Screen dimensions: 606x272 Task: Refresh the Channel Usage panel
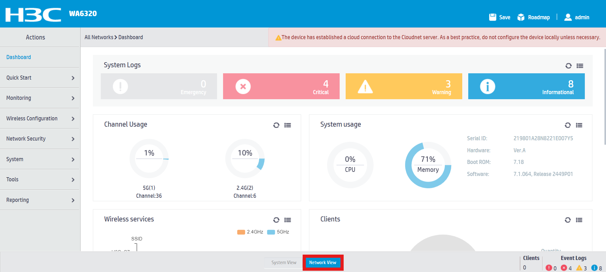(276, 125)
